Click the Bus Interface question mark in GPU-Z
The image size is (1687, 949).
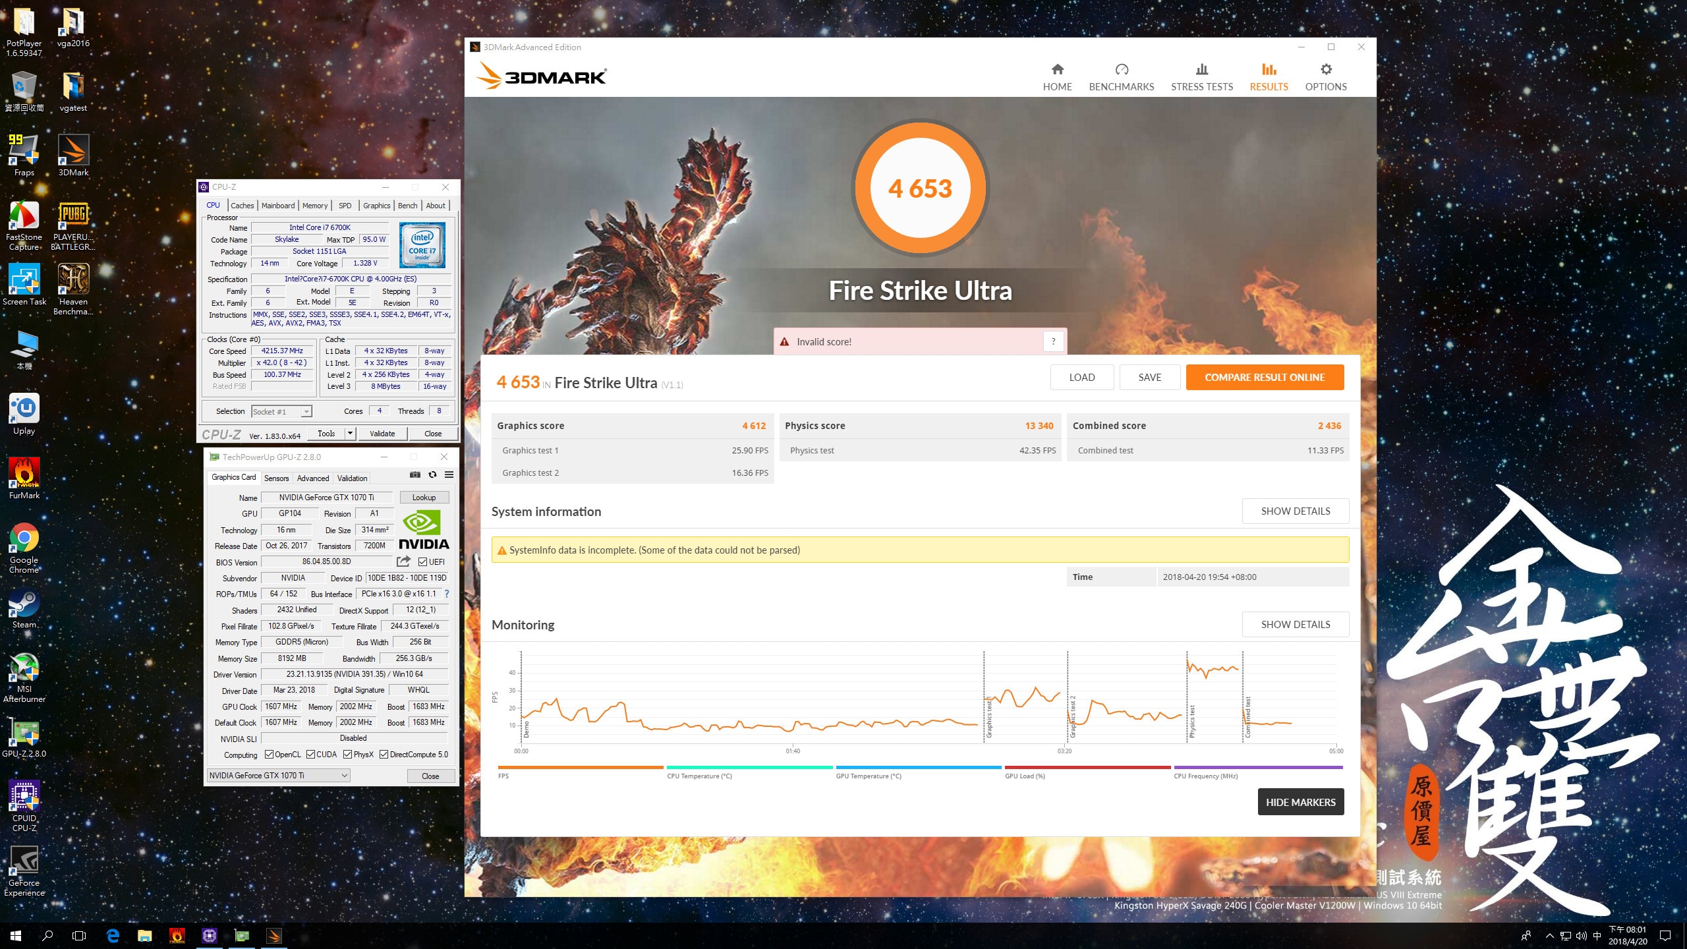(x=447, y=594)
